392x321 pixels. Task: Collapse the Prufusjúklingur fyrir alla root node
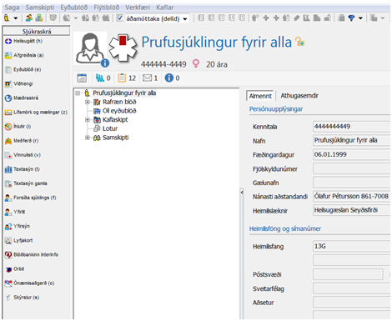(x=78, y=93)
